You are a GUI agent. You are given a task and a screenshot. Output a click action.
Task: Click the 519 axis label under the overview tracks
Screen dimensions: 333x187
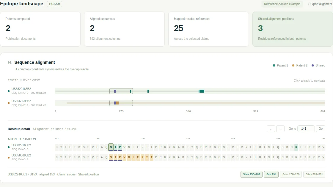point(255,111)
